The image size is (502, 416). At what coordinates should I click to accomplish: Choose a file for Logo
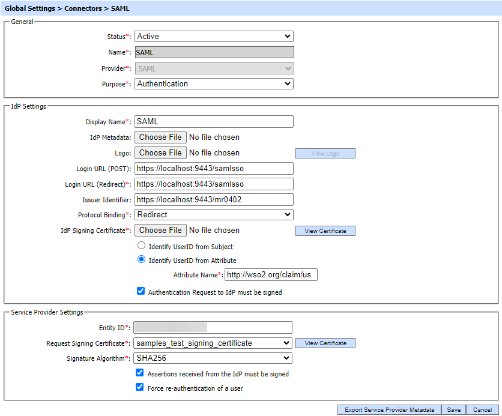(x=160, y=153)
